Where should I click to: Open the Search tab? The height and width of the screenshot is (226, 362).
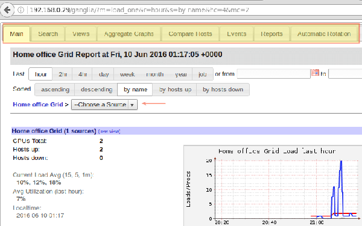pyautogui.click(x=48, y=34)
